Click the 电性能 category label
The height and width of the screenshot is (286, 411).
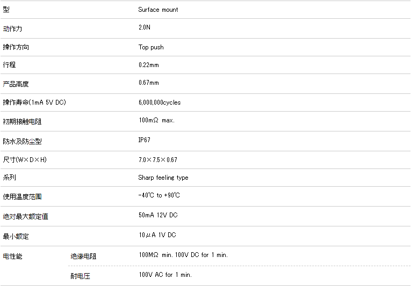(13, 256)
